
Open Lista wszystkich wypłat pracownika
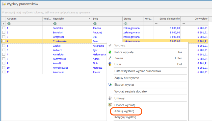(x=148, y=71)
